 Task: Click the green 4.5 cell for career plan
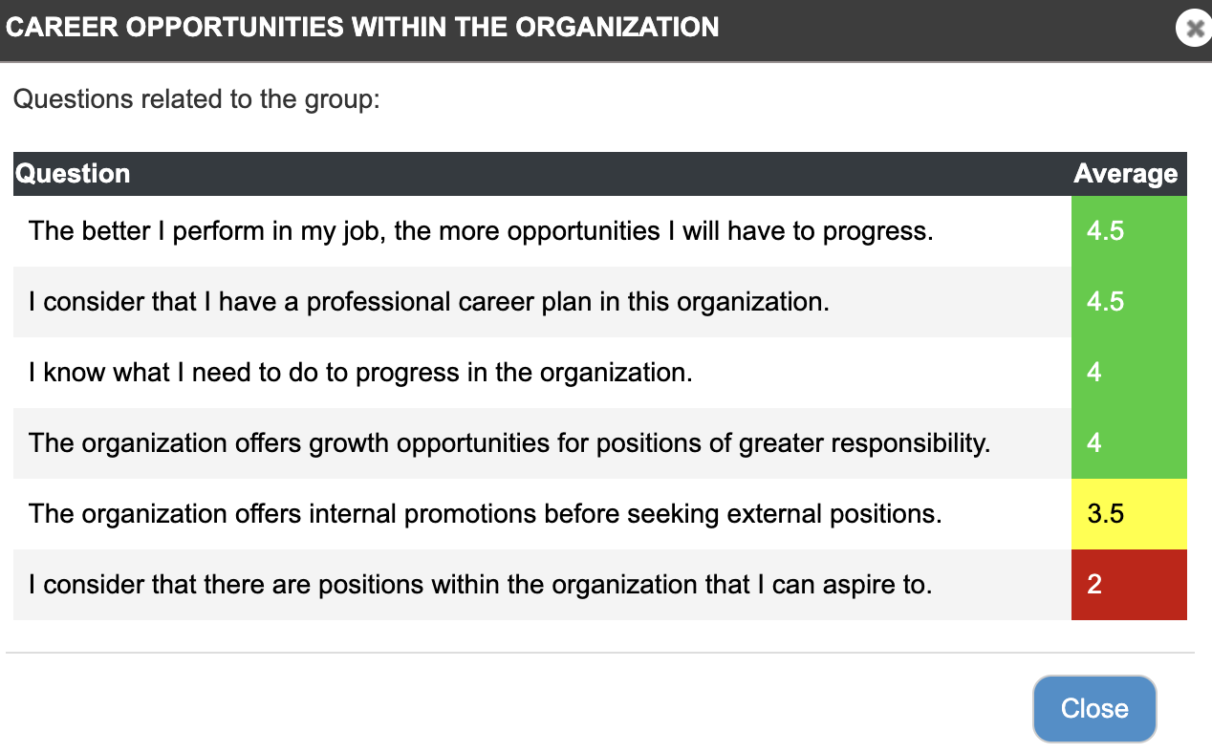(x=1129, y=302)
